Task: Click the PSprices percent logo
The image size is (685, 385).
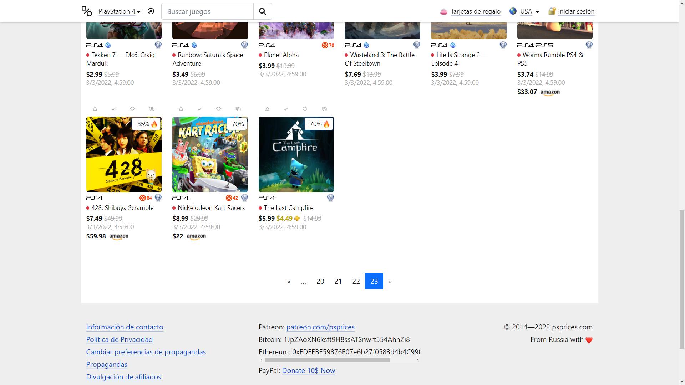Action: (x=87, y=11)
